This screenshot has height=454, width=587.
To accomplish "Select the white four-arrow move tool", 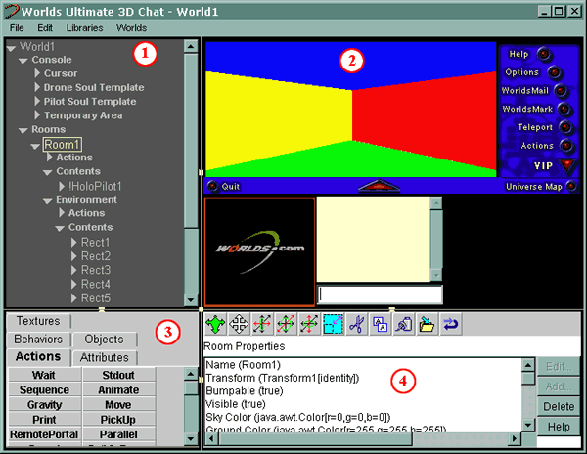I will click(x=240, y=324).
